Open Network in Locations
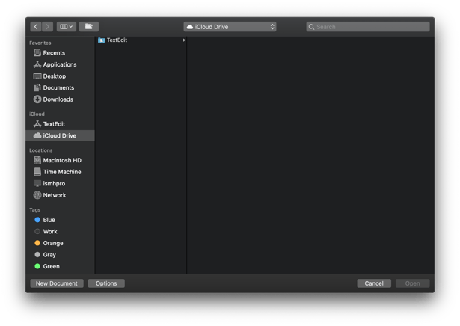The height and width of the screenshot is (326, 460). (x=60, y=195)
